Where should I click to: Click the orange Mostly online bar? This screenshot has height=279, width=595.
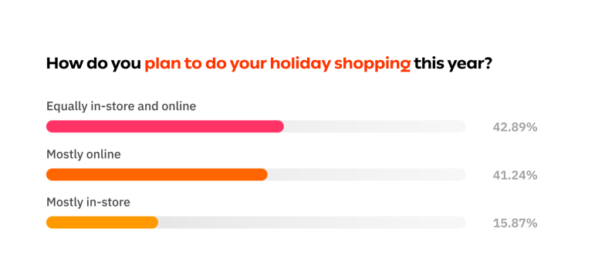coord(157,174)
